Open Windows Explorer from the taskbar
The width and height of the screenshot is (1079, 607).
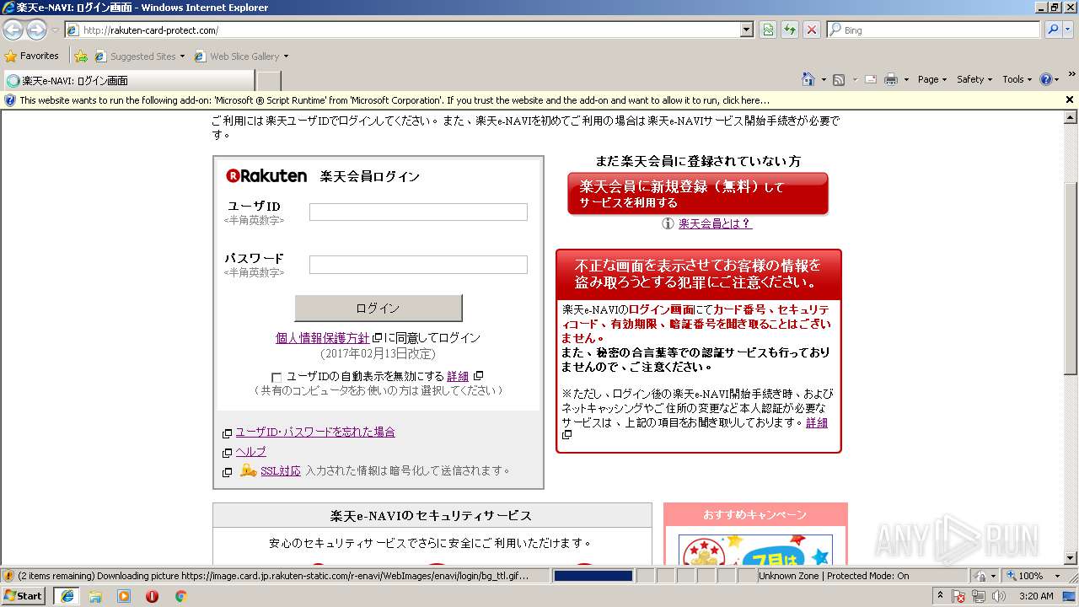(x=95, y=596)
